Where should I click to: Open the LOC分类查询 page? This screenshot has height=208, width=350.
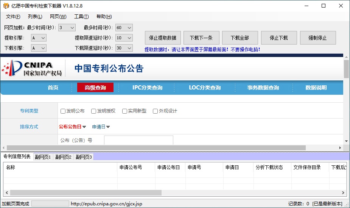pyautogui.click(x=205, y=88)
